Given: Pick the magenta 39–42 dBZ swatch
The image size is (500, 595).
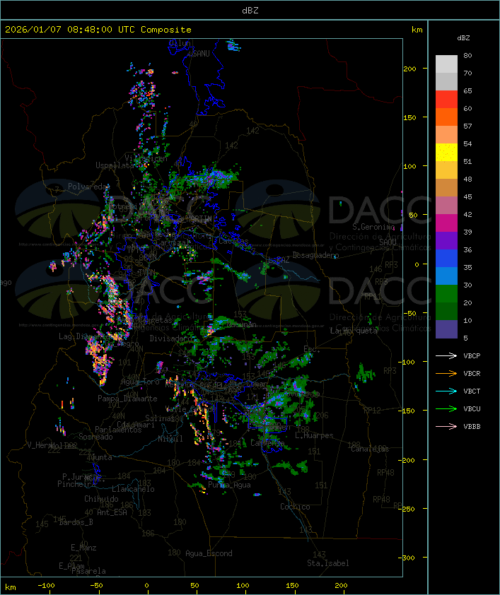Looking at the screenshot, I should click(x=446, y=223).
